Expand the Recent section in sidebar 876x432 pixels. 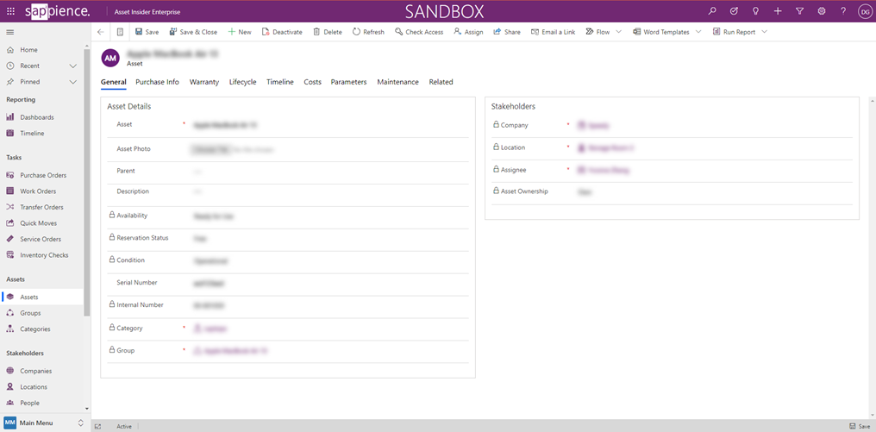click(73, 66)
